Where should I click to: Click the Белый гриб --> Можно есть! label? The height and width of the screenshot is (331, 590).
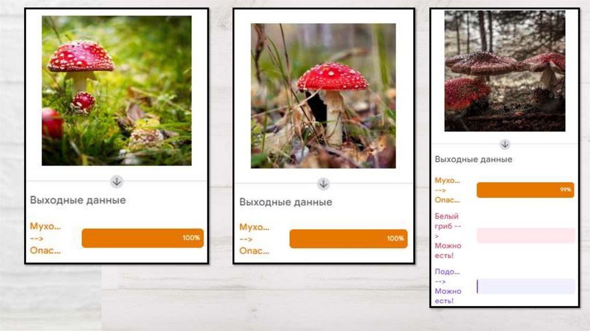coord(448,236)
